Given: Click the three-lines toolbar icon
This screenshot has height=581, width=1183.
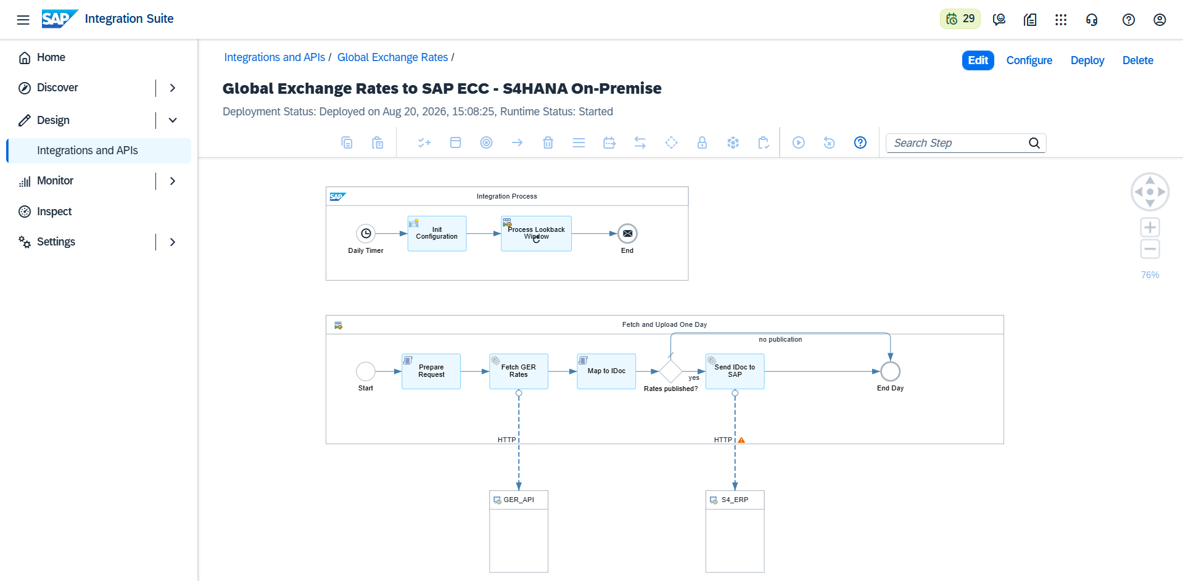Looking at the screenshot, I should pyautogui.click(x=579, y=142).
